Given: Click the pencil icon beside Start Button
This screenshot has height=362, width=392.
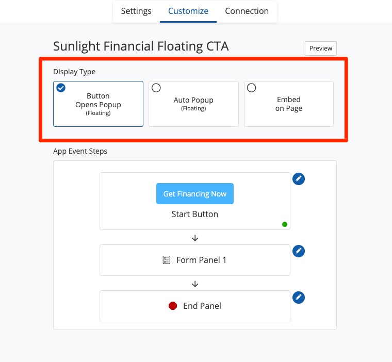Looking at the screenshot, I should pos(299,179).
